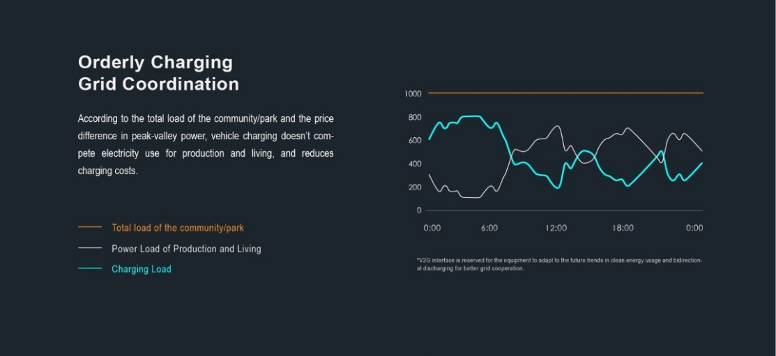
Task: Click the V2G interface footnote text
Action: 559,264
